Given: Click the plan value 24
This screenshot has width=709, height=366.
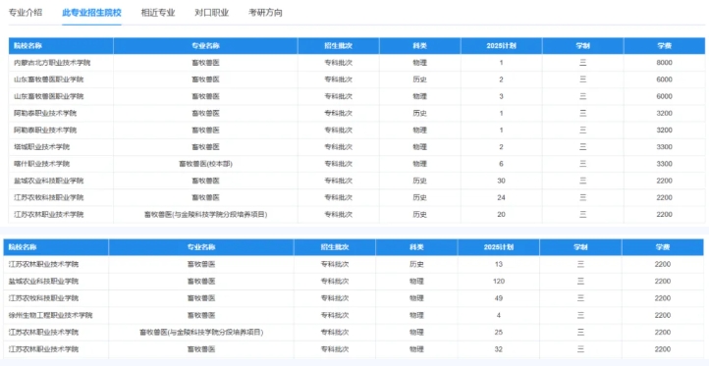Looking at the screenshot, I should click(x=502, y=197).
